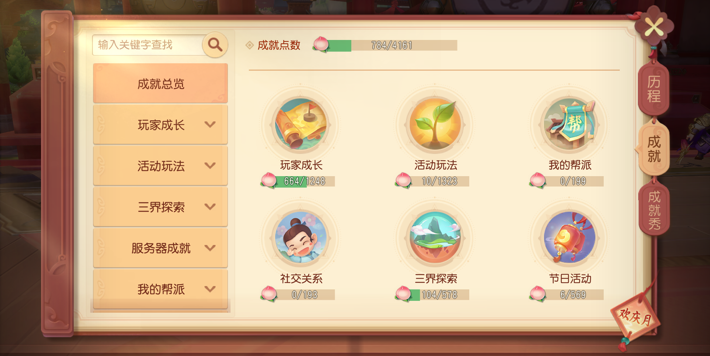Expand the 服务器成就 category chevron
This screenshot has height=356, width=710.
[210, 248]
